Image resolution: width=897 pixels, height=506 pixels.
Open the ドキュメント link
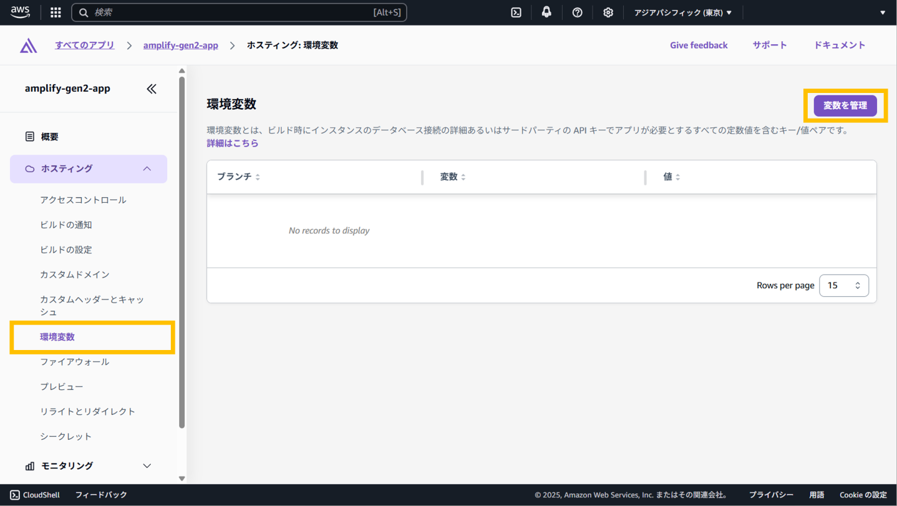[840, 45]
